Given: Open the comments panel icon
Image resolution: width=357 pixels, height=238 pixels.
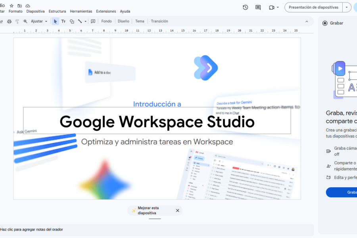Looking at the screenshot, I should point(258,7).
